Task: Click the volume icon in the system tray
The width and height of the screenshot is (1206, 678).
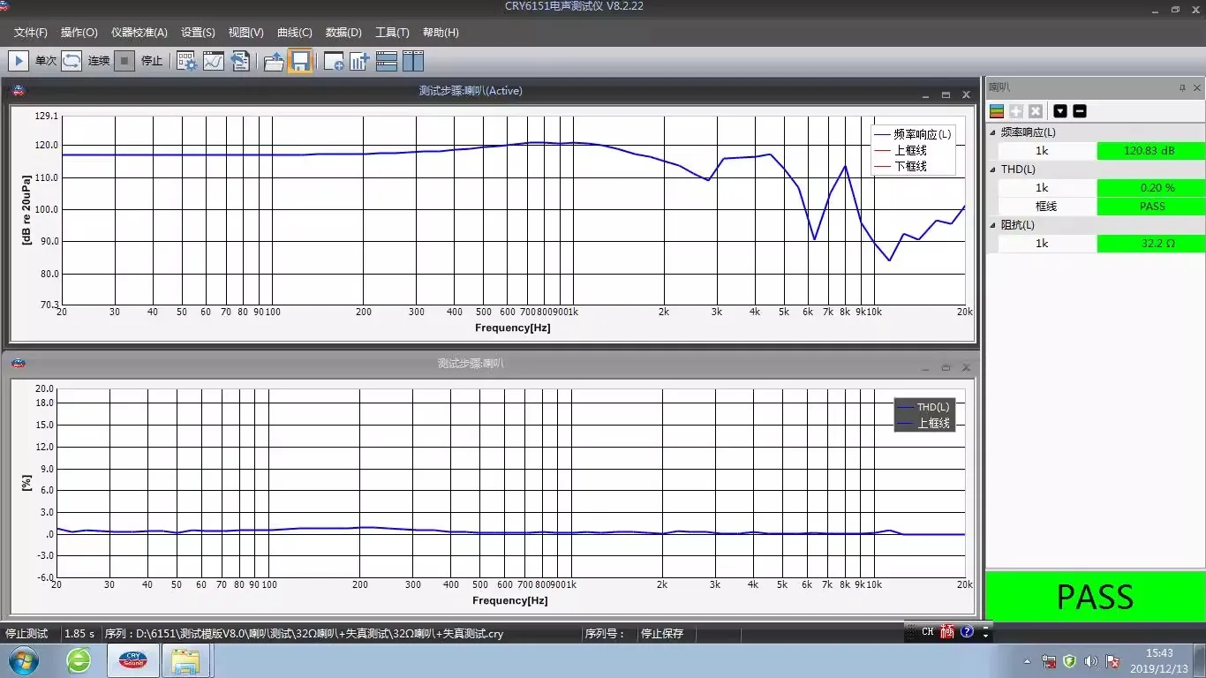Action: pos(1090,661)
